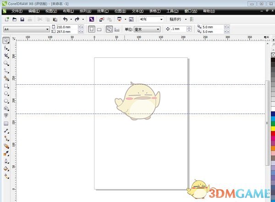Pick the no-color X swatch

pyautogui.click(x=273, y=55)
